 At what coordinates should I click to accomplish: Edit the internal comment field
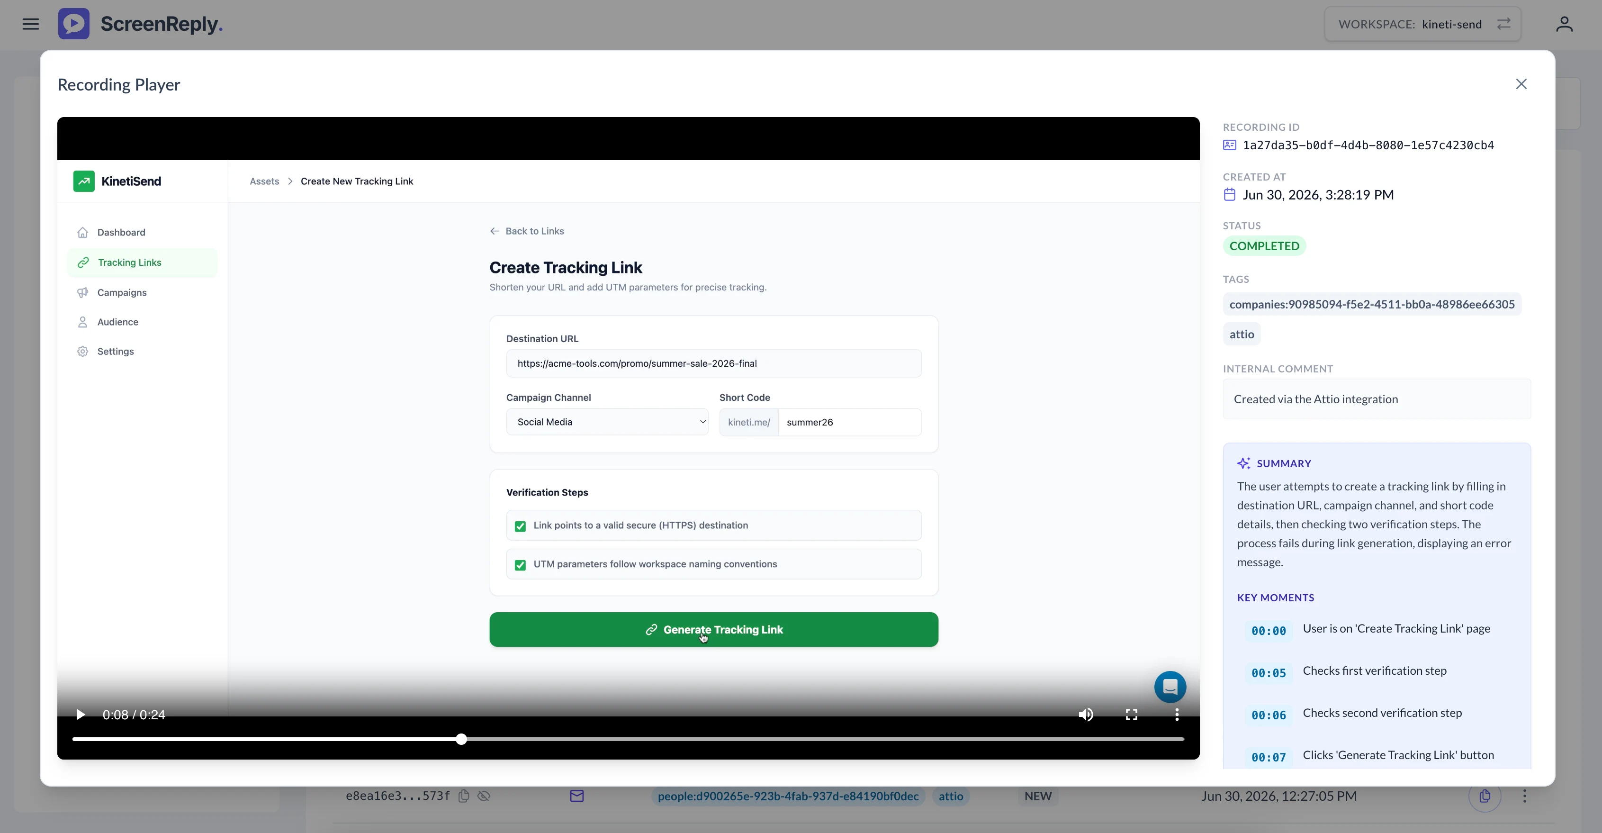pyautogui.click(x=1376, y=399)
